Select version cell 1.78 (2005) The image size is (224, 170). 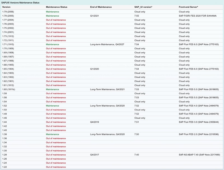click(8, 16)
